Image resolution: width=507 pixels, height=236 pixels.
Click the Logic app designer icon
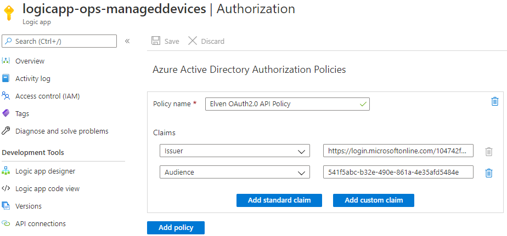[x=6, y=171]
